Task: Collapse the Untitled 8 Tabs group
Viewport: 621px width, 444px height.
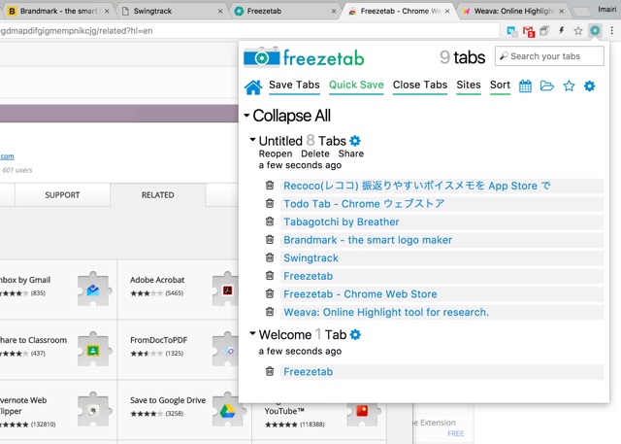Action: coord(252,140)
